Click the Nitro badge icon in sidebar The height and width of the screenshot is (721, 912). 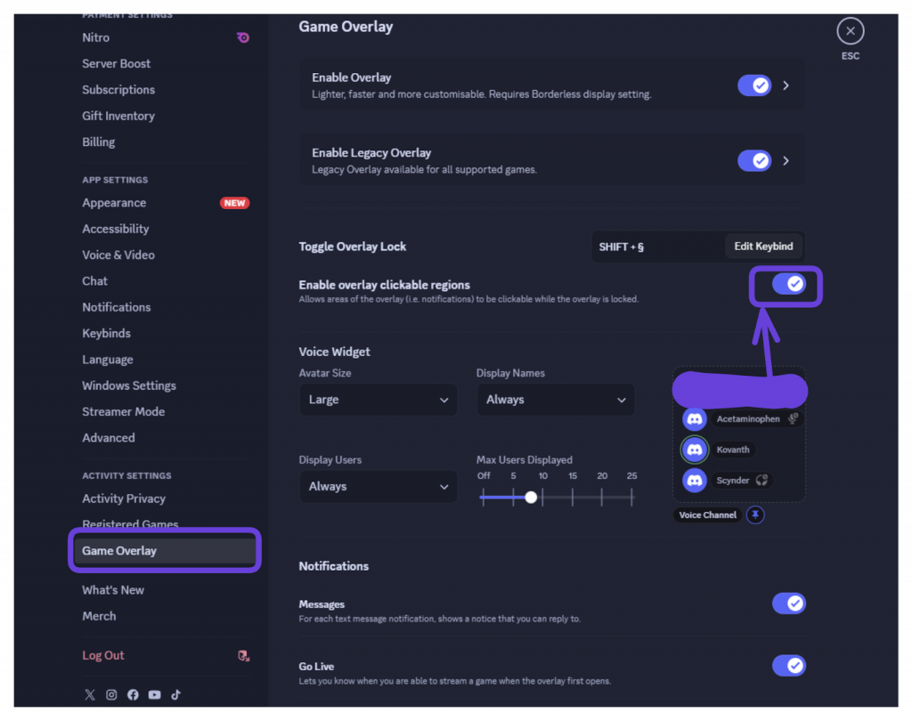click(x=242, y=37)
